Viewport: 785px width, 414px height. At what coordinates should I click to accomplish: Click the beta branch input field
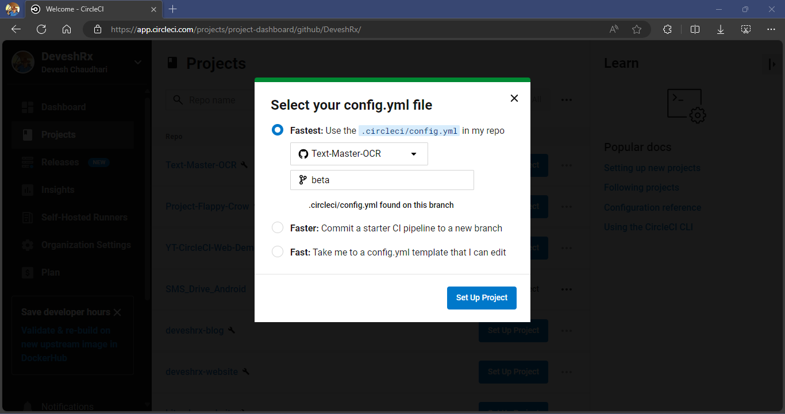tap(382, 180)
